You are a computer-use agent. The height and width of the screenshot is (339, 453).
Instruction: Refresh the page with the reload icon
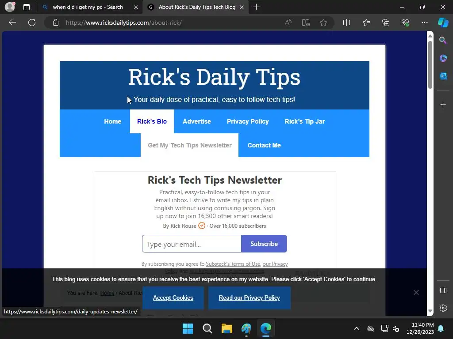pyautogui.click(x=32, y=23)
